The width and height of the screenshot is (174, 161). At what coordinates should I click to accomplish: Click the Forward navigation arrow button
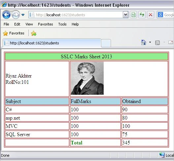[16, 15]
